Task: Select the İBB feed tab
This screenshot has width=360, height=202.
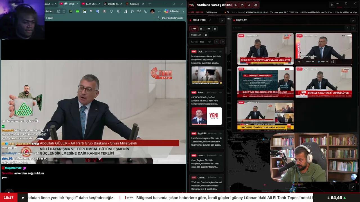Action: (x=208, y=29)
